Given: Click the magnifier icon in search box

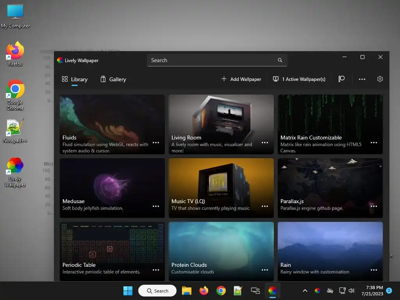Looking at the screenshot, I should click(x=280, y=60).
